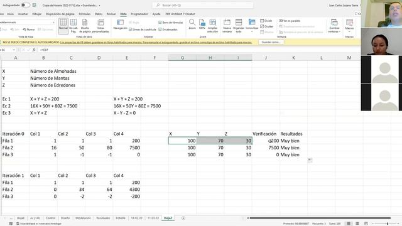Click the horizontal scrollbar
This screenshot has height=226, width=402.
(320, 218)
